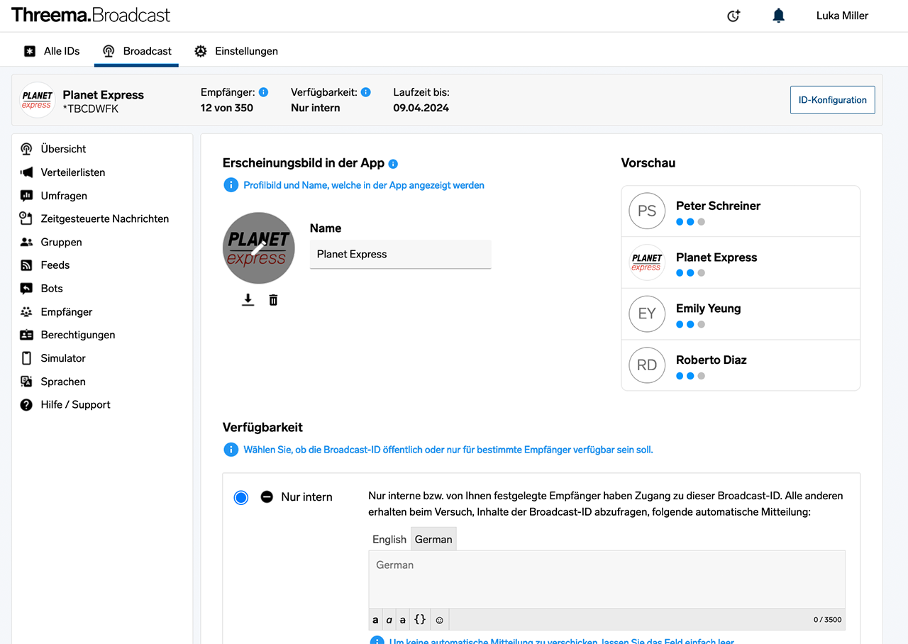
Task: Open the scheduled messages clock icon in header
Action: coord(733,16)
